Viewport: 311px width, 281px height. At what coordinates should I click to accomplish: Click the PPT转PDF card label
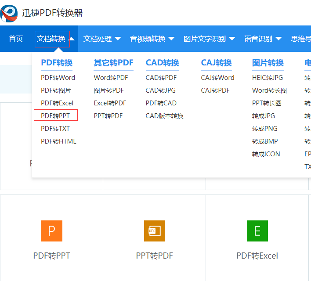pos(155,256)
